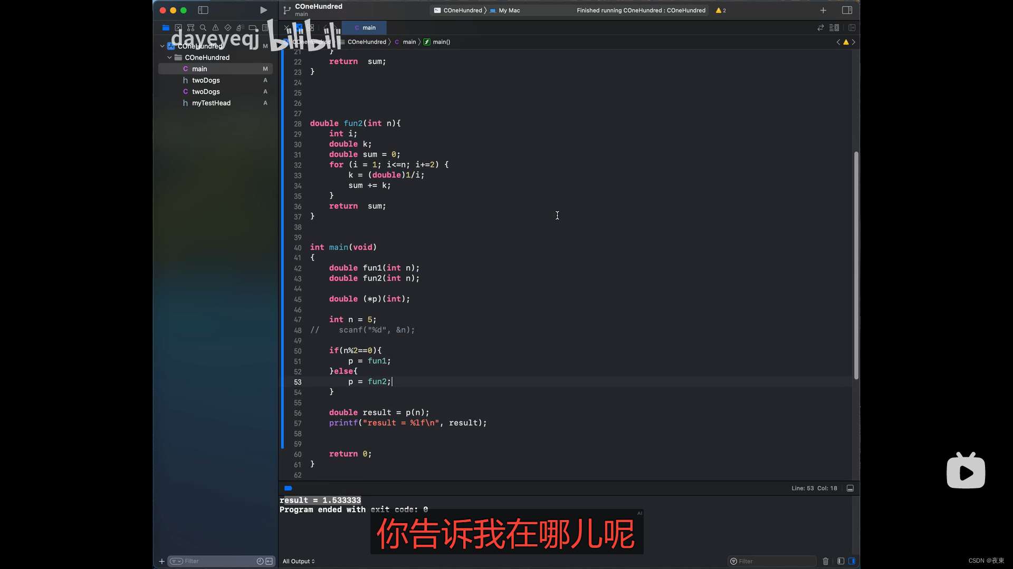
Task: Select the myTestHead header file
Action: [211, 103]
